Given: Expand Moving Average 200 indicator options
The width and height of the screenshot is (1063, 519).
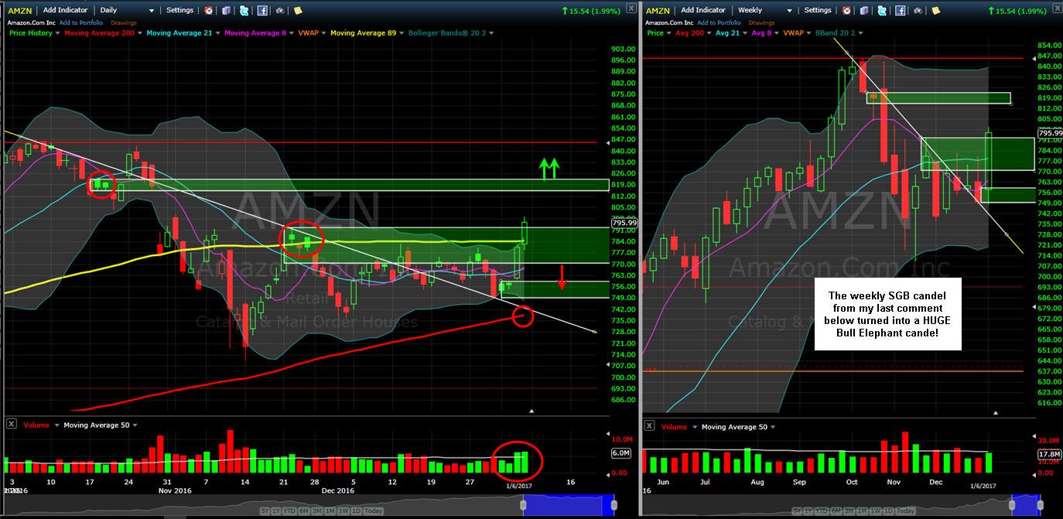Looking at the screenshot, I should (x=140, y=33).
